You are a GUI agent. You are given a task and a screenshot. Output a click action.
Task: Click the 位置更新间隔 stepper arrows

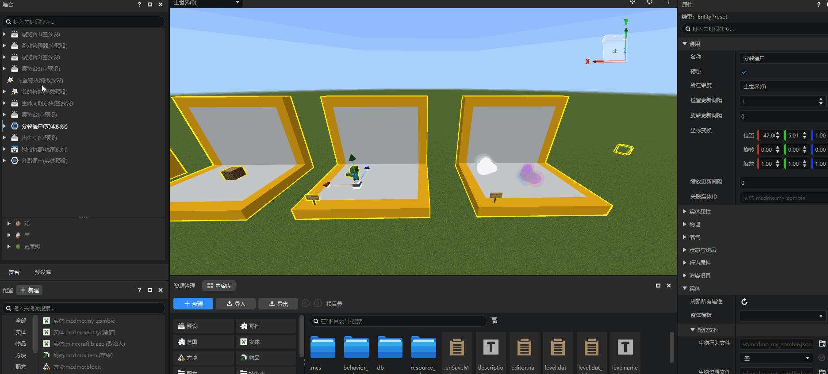click(x=821, y=101)
